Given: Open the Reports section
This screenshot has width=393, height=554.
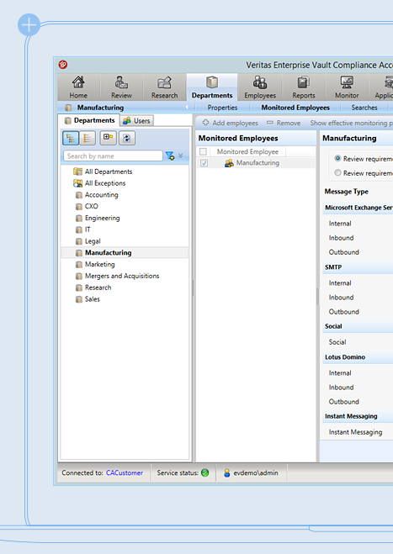Looking at the screenshot, I should tap(304, 87).
